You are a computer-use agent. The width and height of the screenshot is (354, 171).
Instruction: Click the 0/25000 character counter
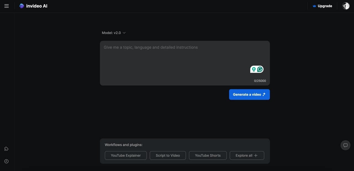pos(260,81)
